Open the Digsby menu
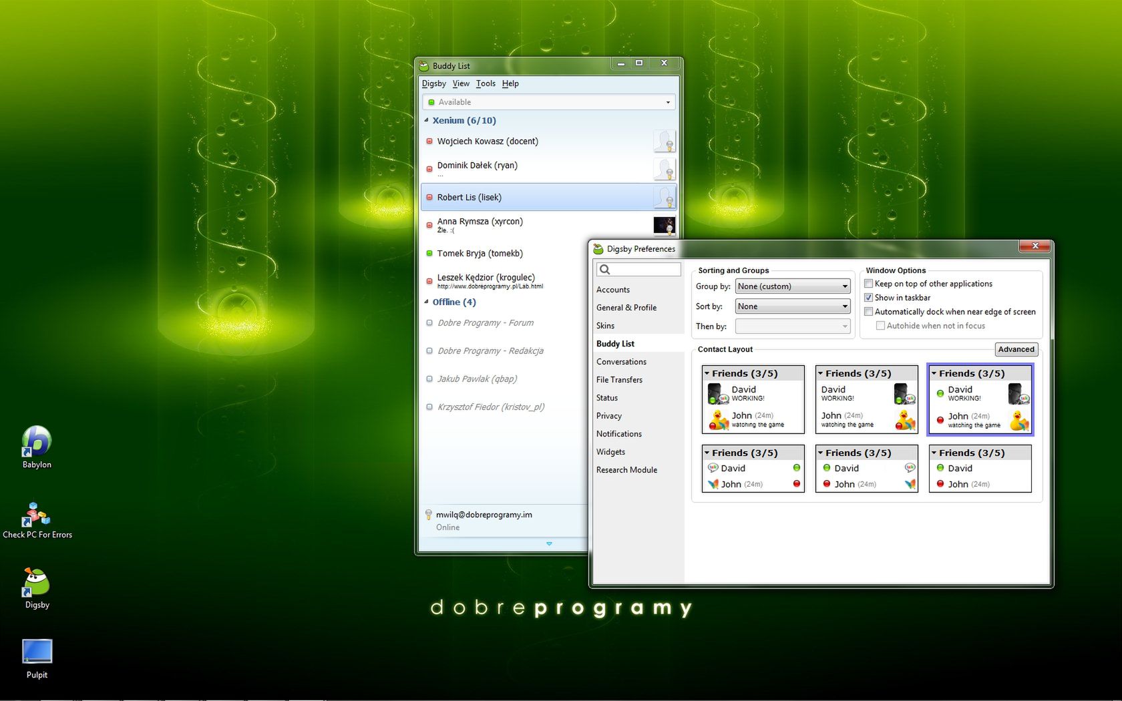 (433, 83)
